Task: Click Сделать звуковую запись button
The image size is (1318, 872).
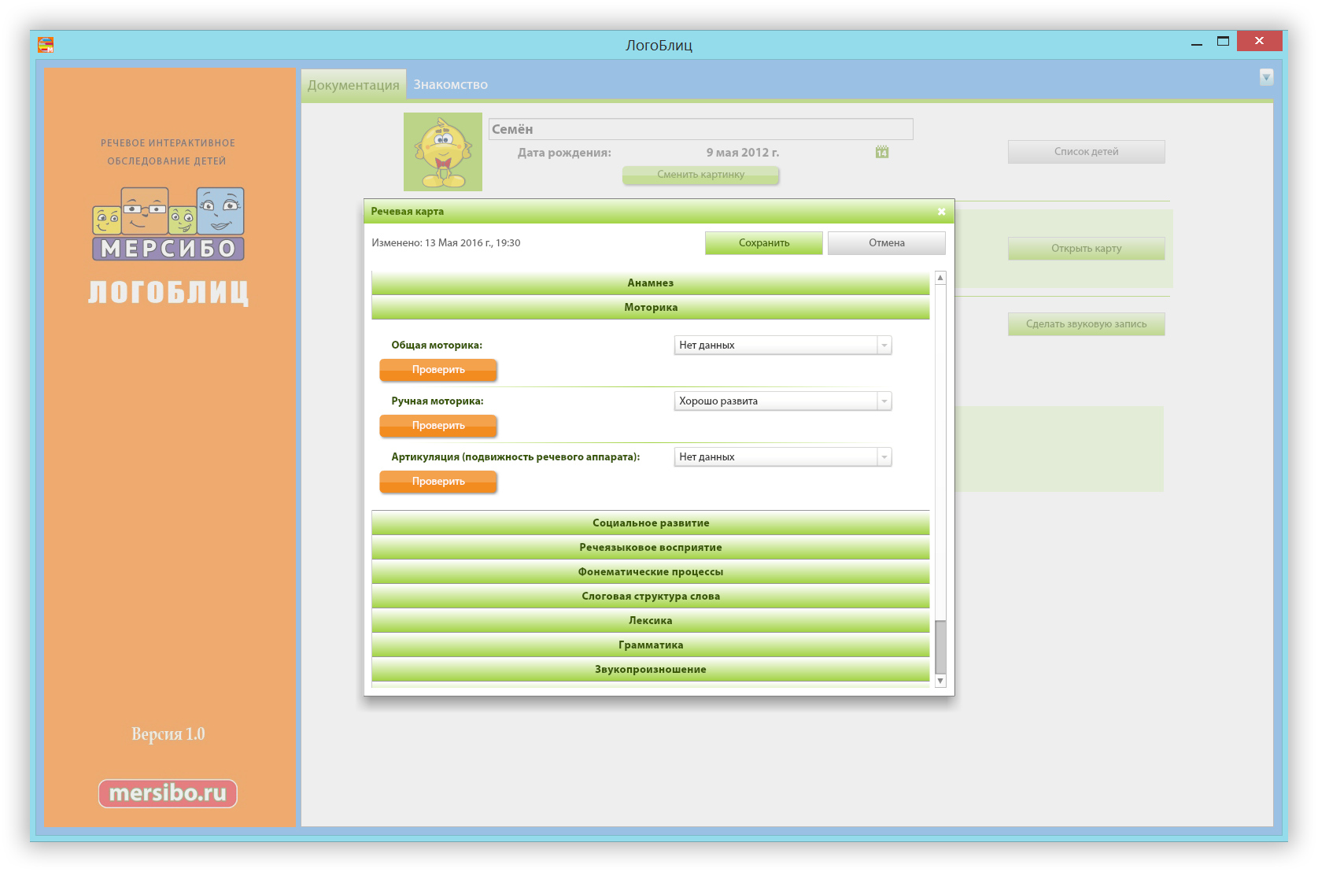Action: (1086, 324)
